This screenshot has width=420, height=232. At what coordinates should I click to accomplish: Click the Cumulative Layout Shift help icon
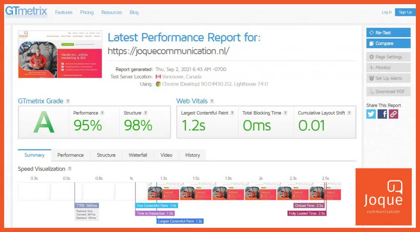tap(349, 113)
